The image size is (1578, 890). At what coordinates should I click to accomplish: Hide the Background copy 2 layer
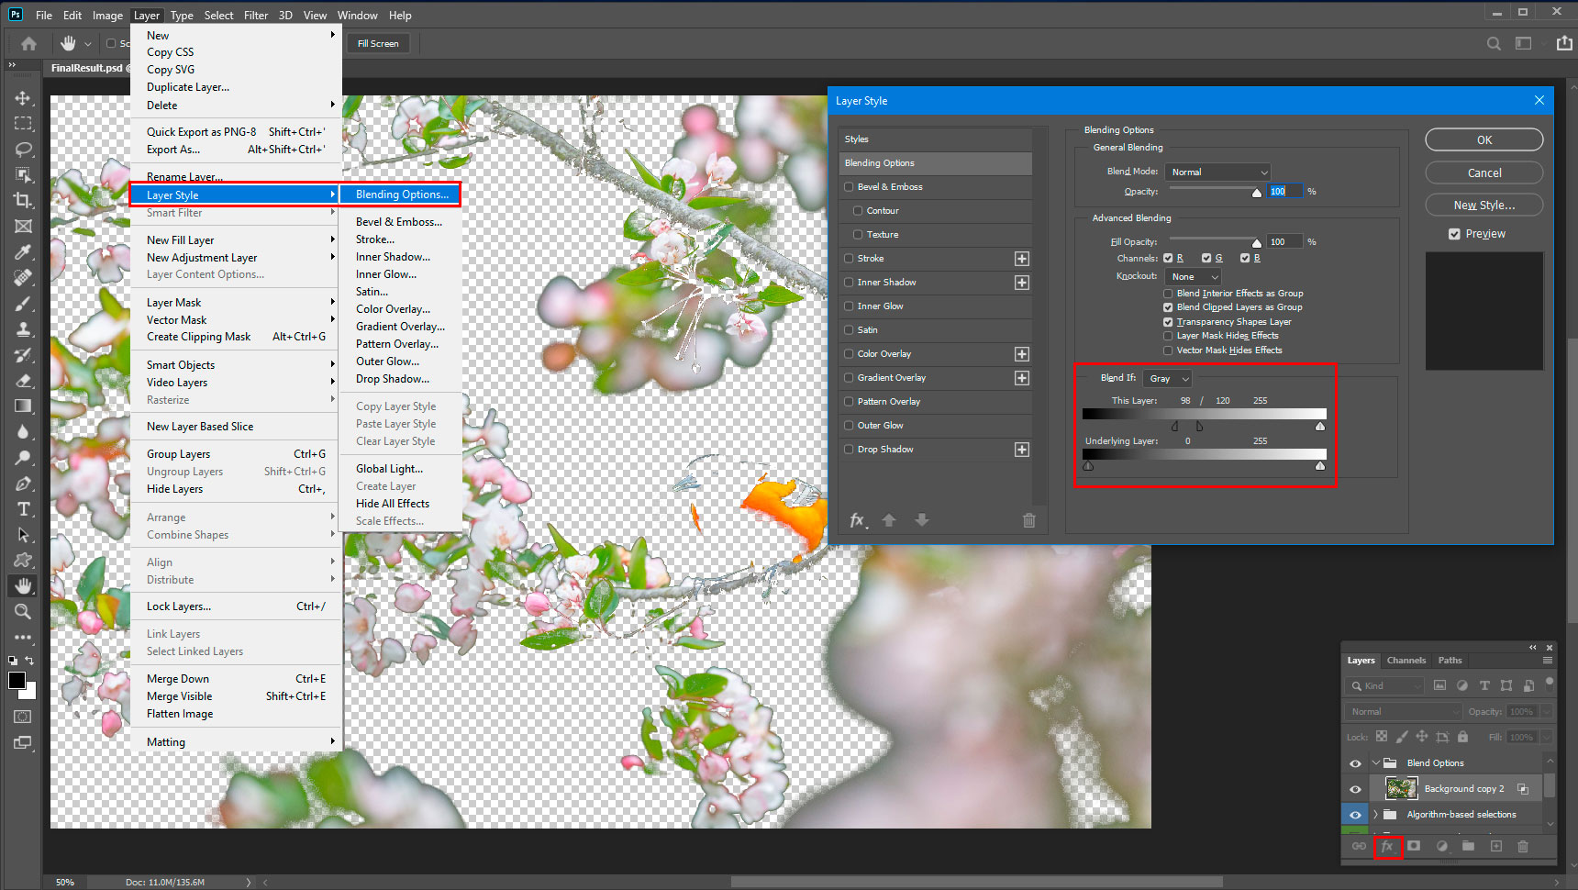[x=1355, y=789]
